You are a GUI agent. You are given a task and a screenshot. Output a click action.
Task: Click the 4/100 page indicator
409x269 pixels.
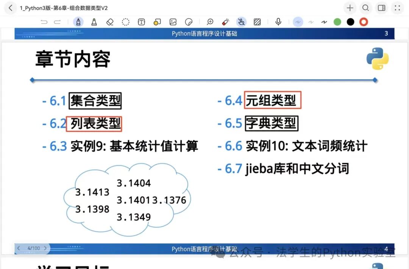(x=33, y=248)
